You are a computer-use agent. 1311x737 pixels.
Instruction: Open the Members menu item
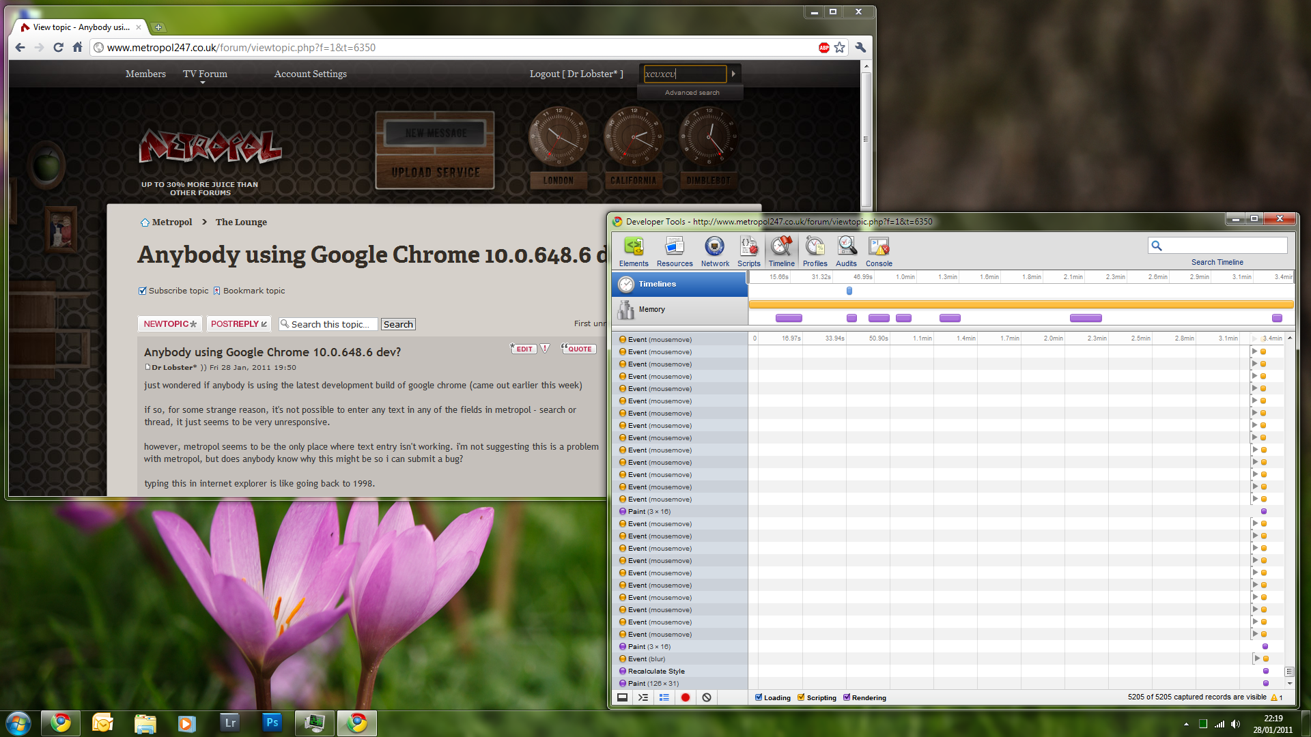coord(145,74)
